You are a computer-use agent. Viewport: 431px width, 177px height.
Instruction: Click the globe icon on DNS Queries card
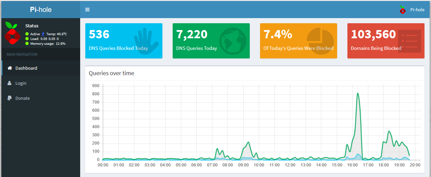tap(233, 41)
